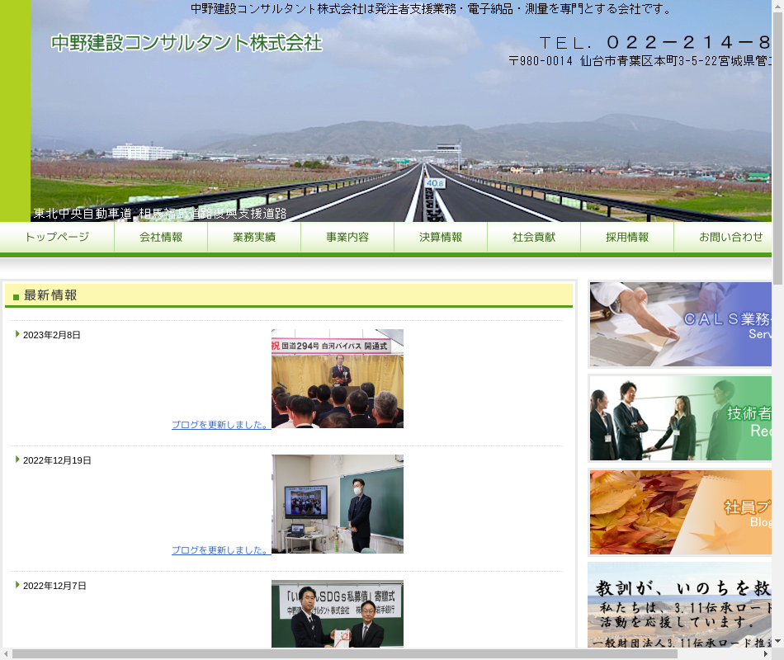This screenshot has height=660, width=784.
Task: Click the company description tagline at top
Action: click(432, 8)
